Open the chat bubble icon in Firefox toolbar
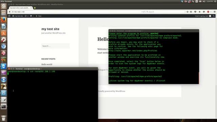The width and height of the screenshot is (217, 122). (x=204, y=12)
